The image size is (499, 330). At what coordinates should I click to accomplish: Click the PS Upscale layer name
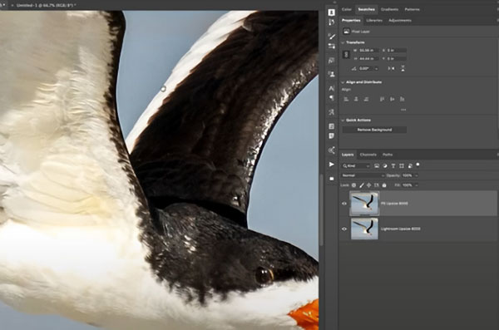(394, 204)
